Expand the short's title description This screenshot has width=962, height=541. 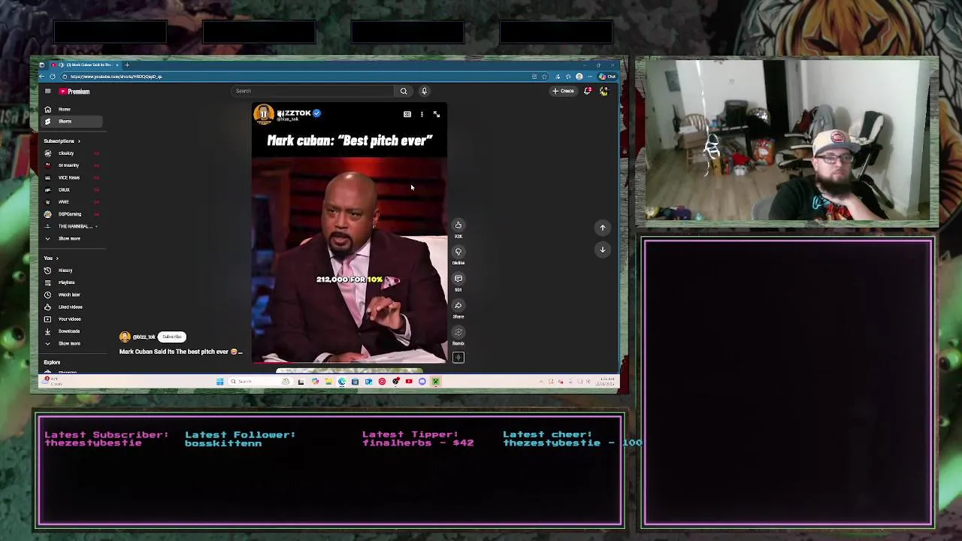tap(180, 352)
